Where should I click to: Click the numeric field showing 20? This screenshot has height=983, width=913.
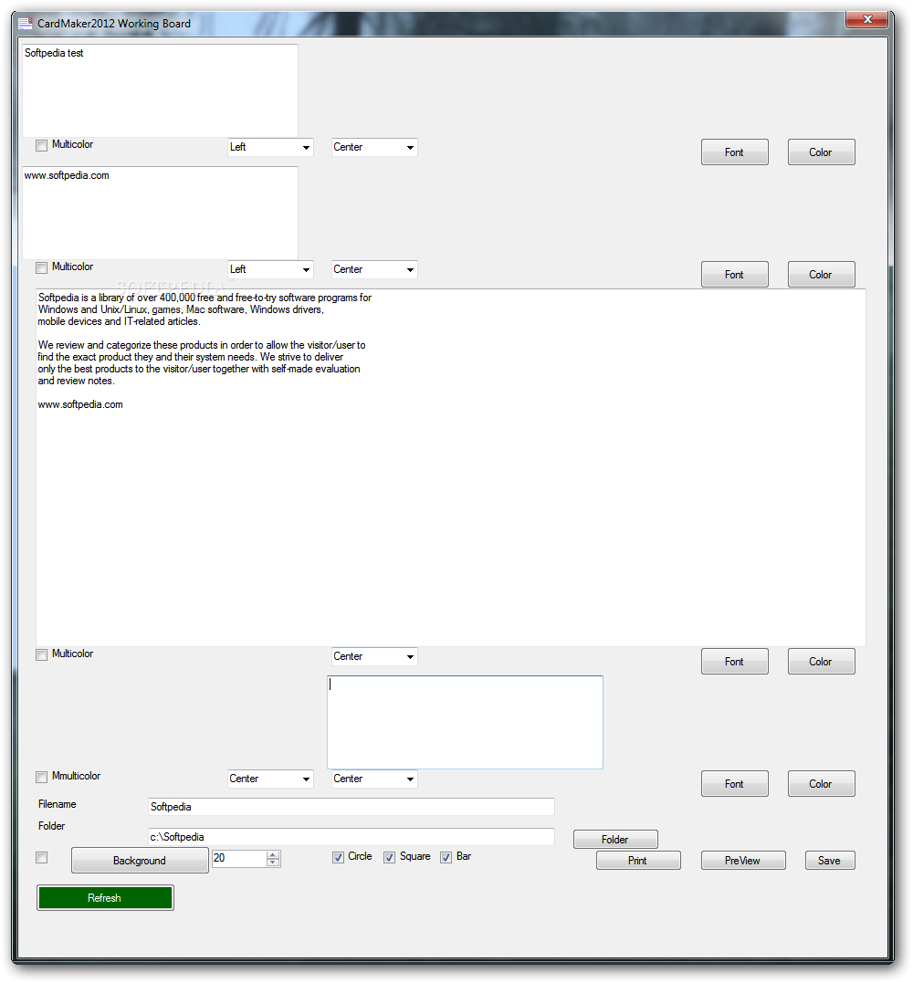click(239, 858)
